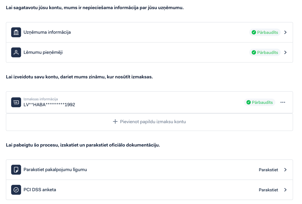Click the building icon for Uzņēmuma informācija

(16, 32)
